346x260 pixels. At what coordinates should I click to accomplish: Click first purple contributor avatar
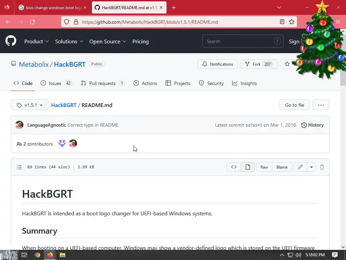pos(62,144)
